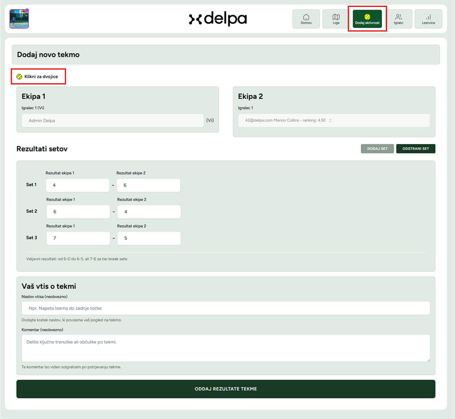Image resolution: width=455 pixels, height=419 pixels.
Task: Click the Komentar textarea
Action: [x=226, y=348]
